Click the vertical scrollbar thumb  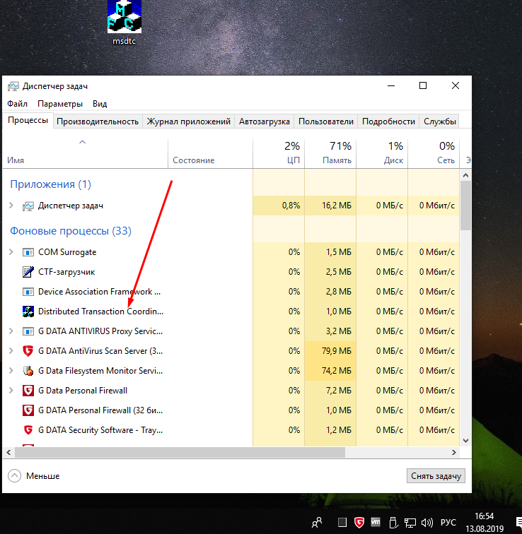465,206
